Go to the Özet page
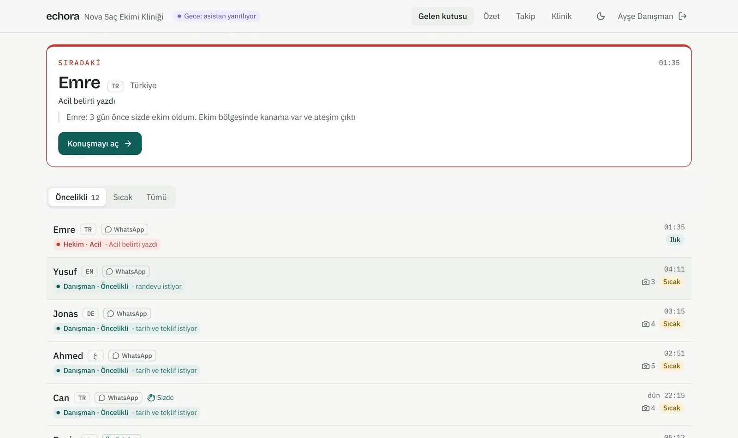This screenshot has height=438, width=738. coord(491,16)
